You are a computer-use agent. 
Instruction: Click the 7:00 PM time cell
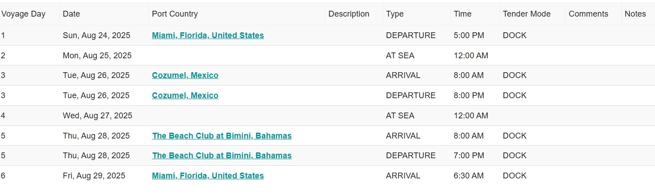click(x=469, y=156)
